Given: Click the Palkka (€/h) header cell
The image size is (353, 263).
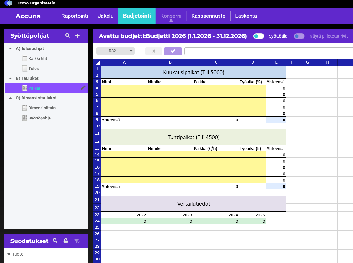Looking at the screenshot, I should (216, 148).
